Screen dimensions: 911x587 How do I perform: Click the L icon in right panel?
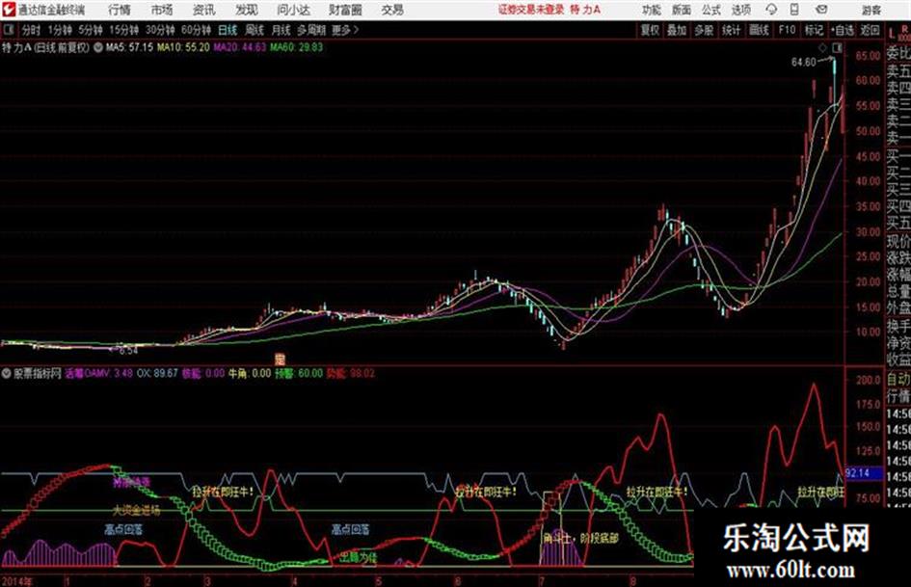point(892,34)
